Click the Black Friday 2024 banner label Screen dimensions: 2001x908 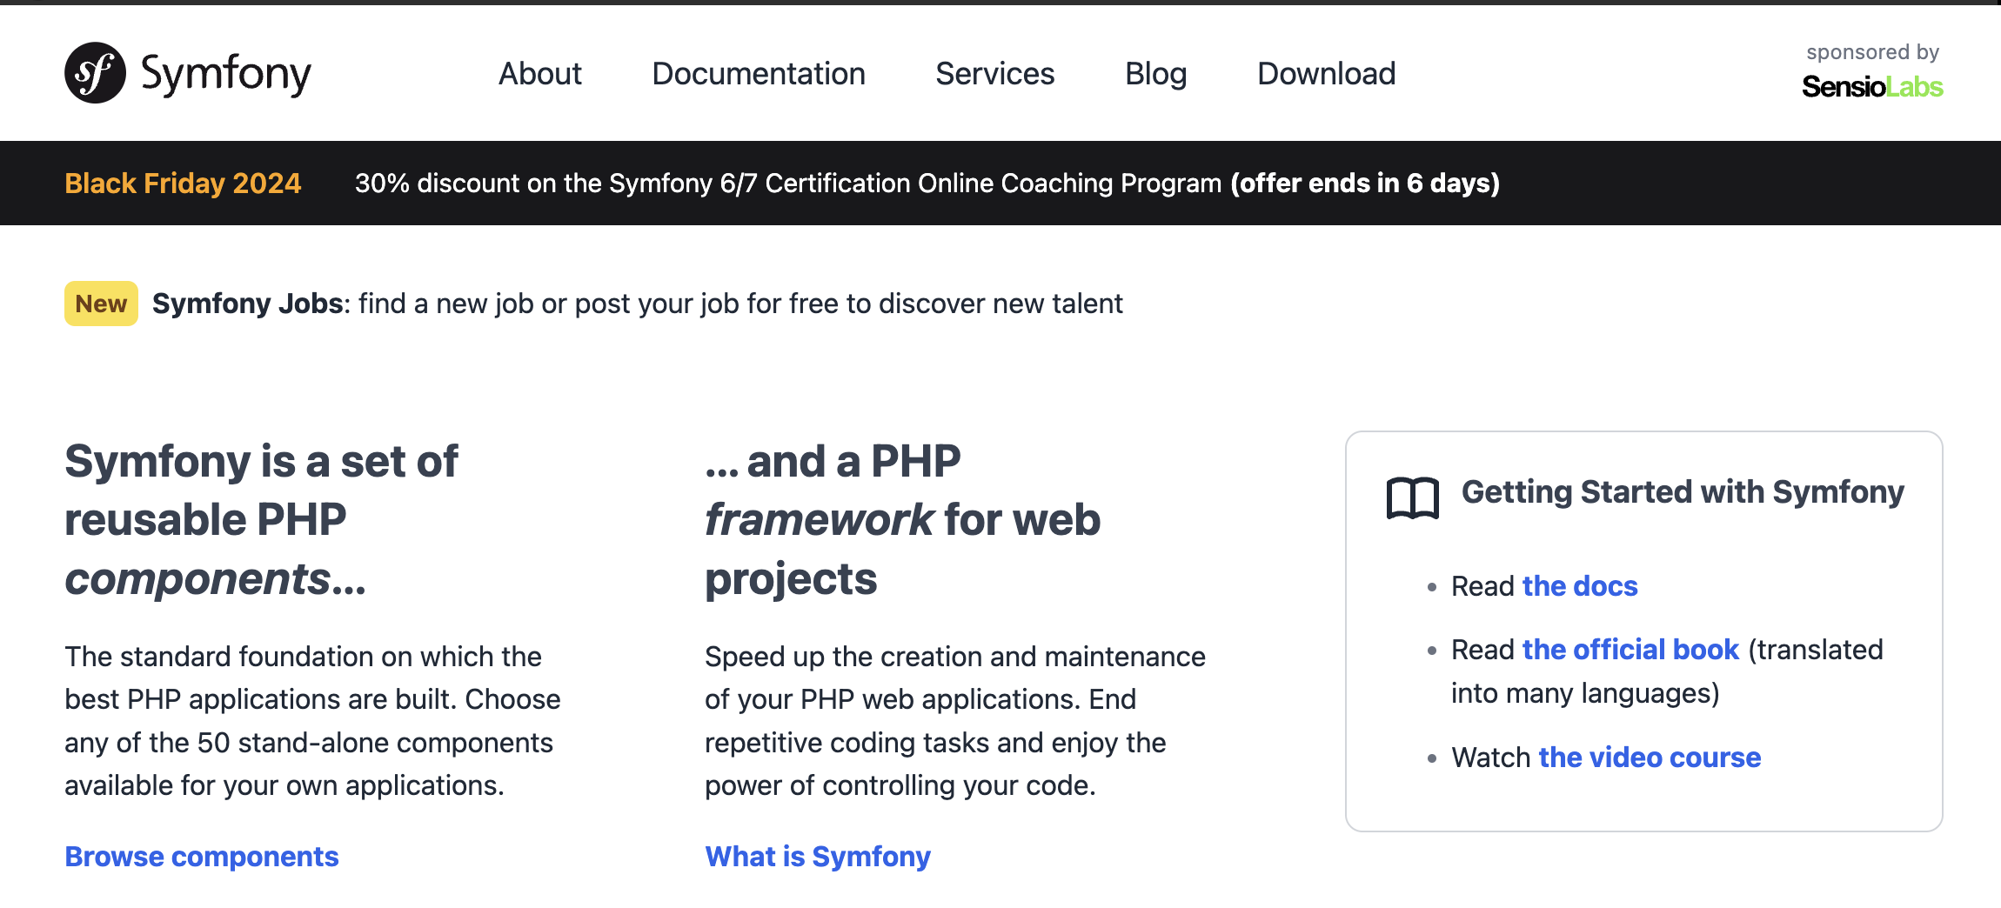click(183, 183)
